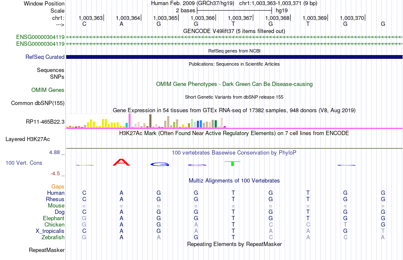Image resolution: width=403 pixels, height=260 pixels.
Task: Click the SNPs track label
Action: click(x=57, y=77)
